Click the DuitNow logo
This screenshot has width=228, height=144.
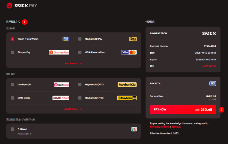click(61, 85)
